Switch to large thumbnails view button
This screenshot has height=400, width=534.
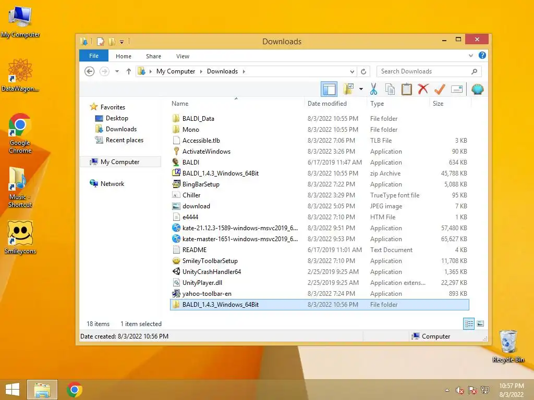pyautogui.click(x=480, y=323)
